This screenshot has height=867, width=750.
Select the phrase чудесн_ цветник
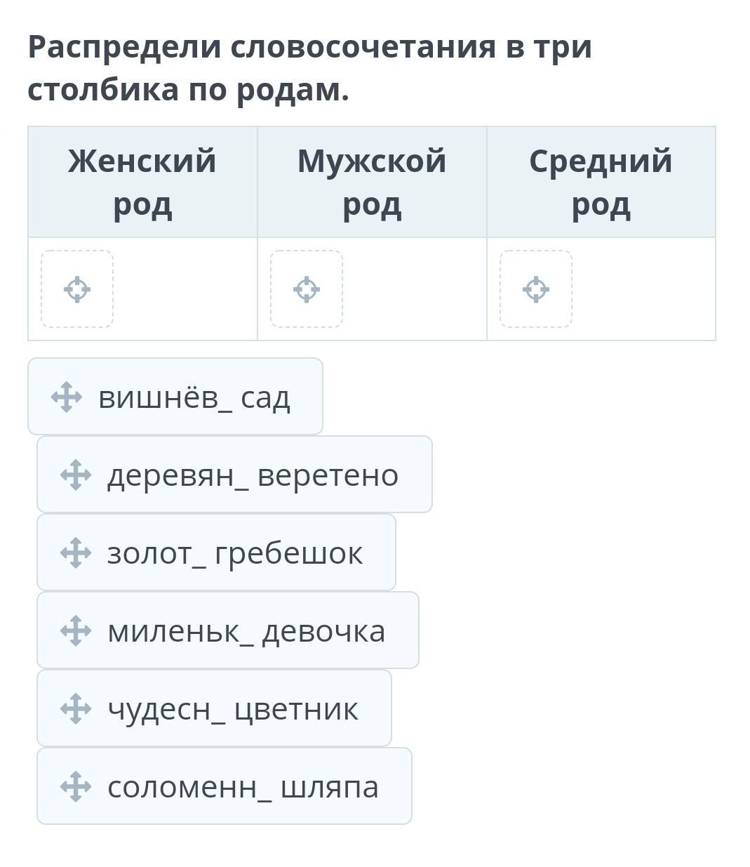click(x=232, y=710)
